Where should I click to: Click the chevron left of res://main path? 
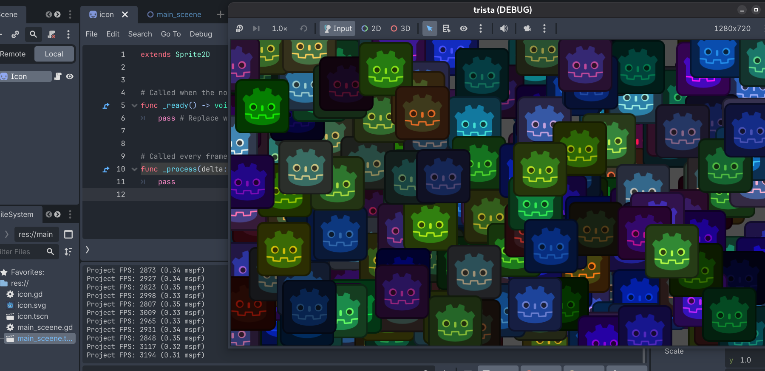(x=7, y=234)
